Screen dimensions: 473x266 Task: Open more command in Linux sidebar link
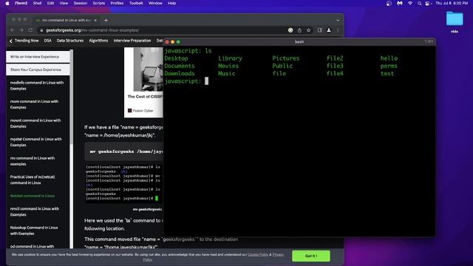click(x=35, y=104)
